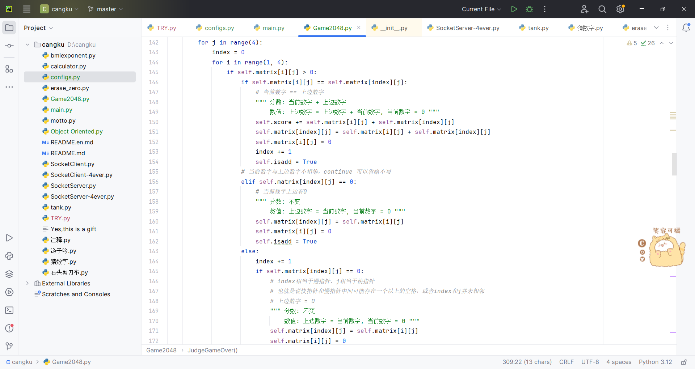The width and height of the screenshot is (695, 369).
Task: Open Current File run configuration dropdown
Action: tap(481, 9)
